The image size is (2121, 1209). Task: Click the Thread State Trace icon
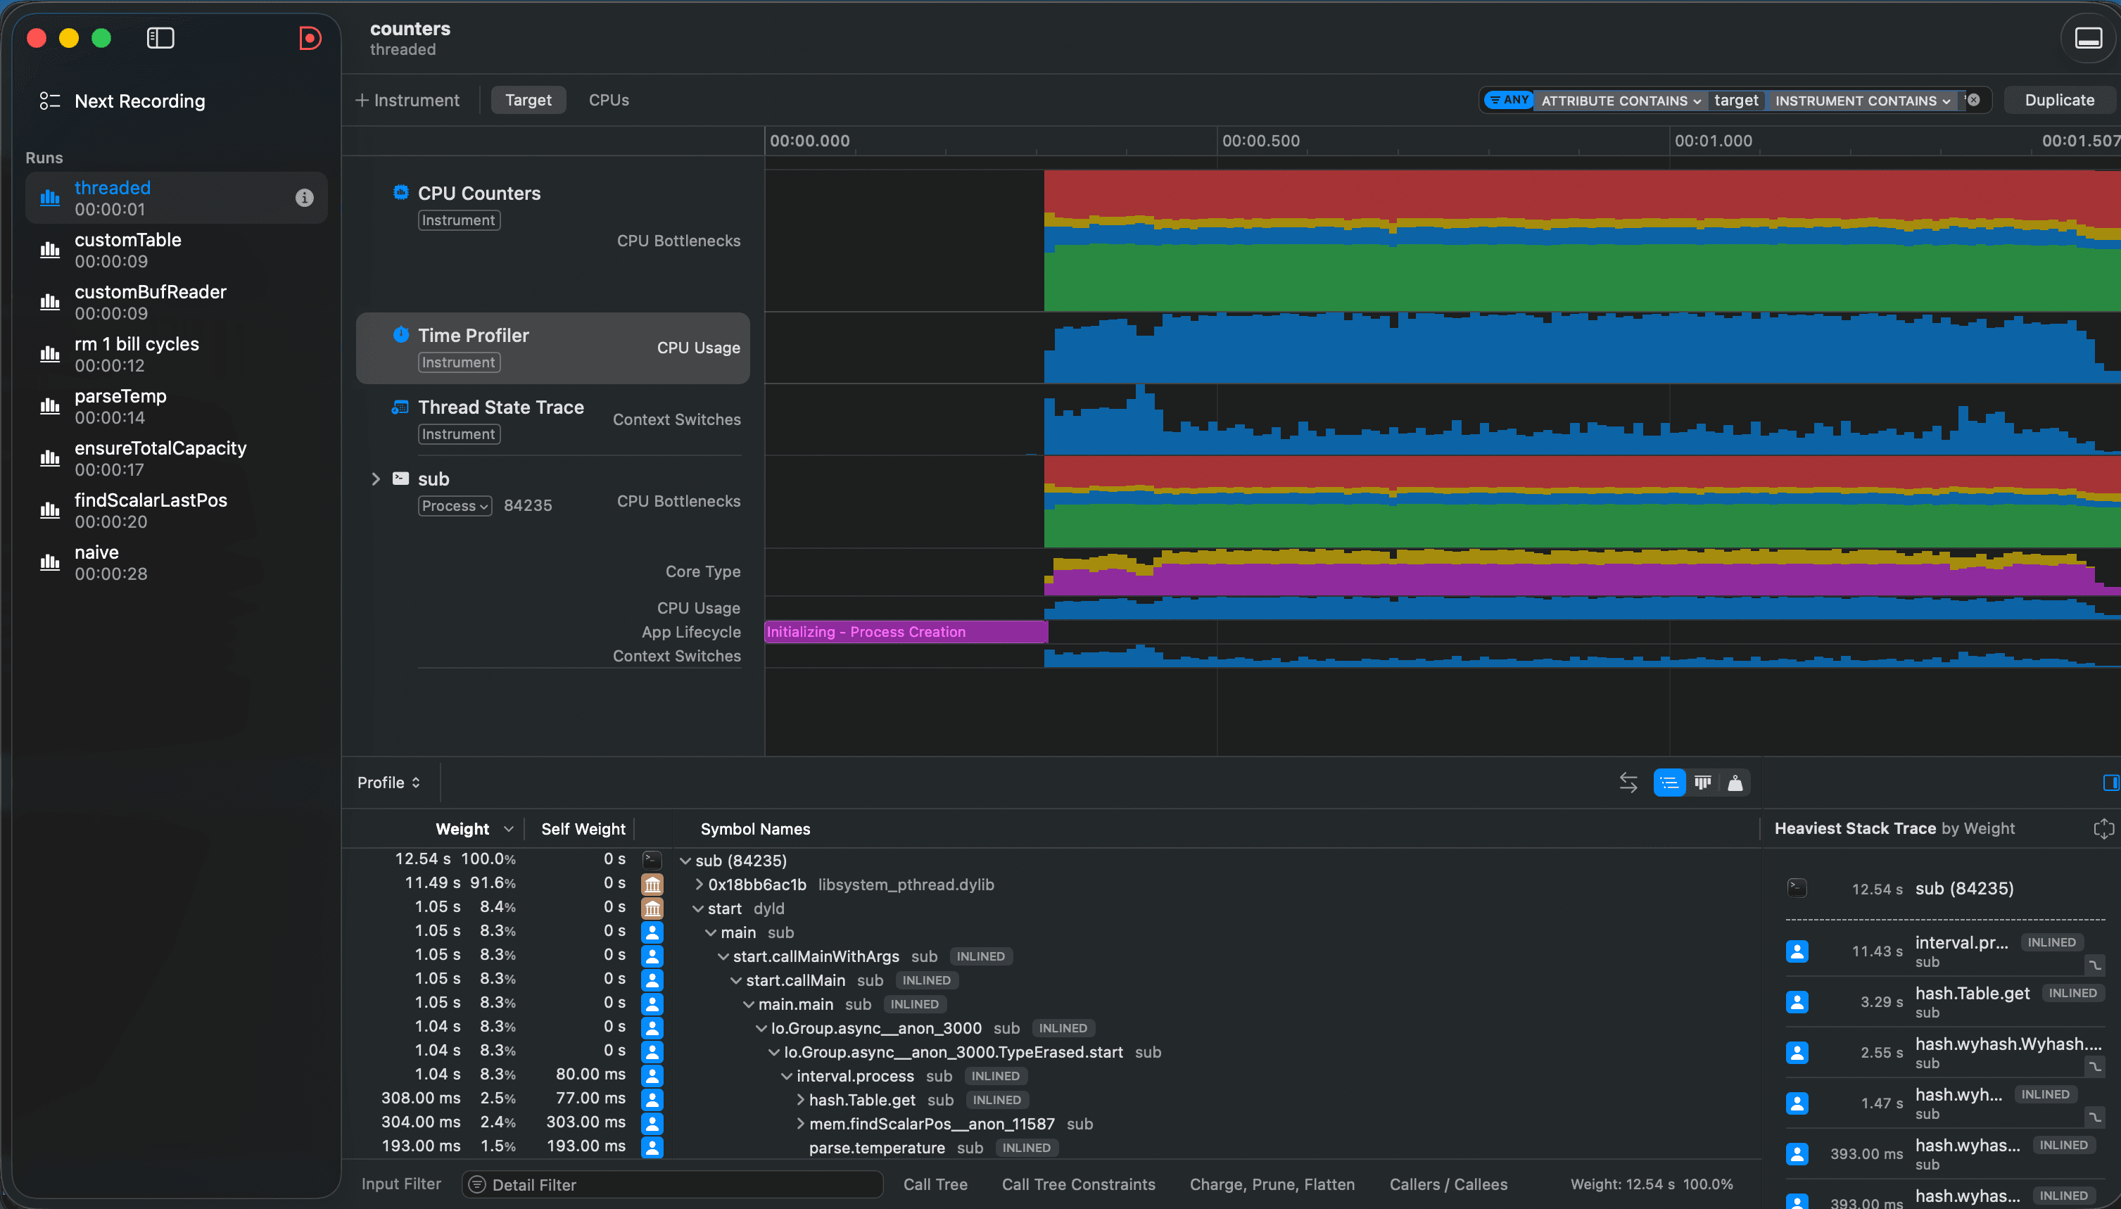point(401,407)
